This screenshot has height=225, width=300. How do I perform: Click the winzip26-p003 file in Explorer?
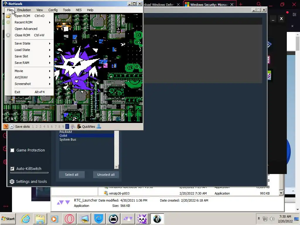[x=119, y=193]
